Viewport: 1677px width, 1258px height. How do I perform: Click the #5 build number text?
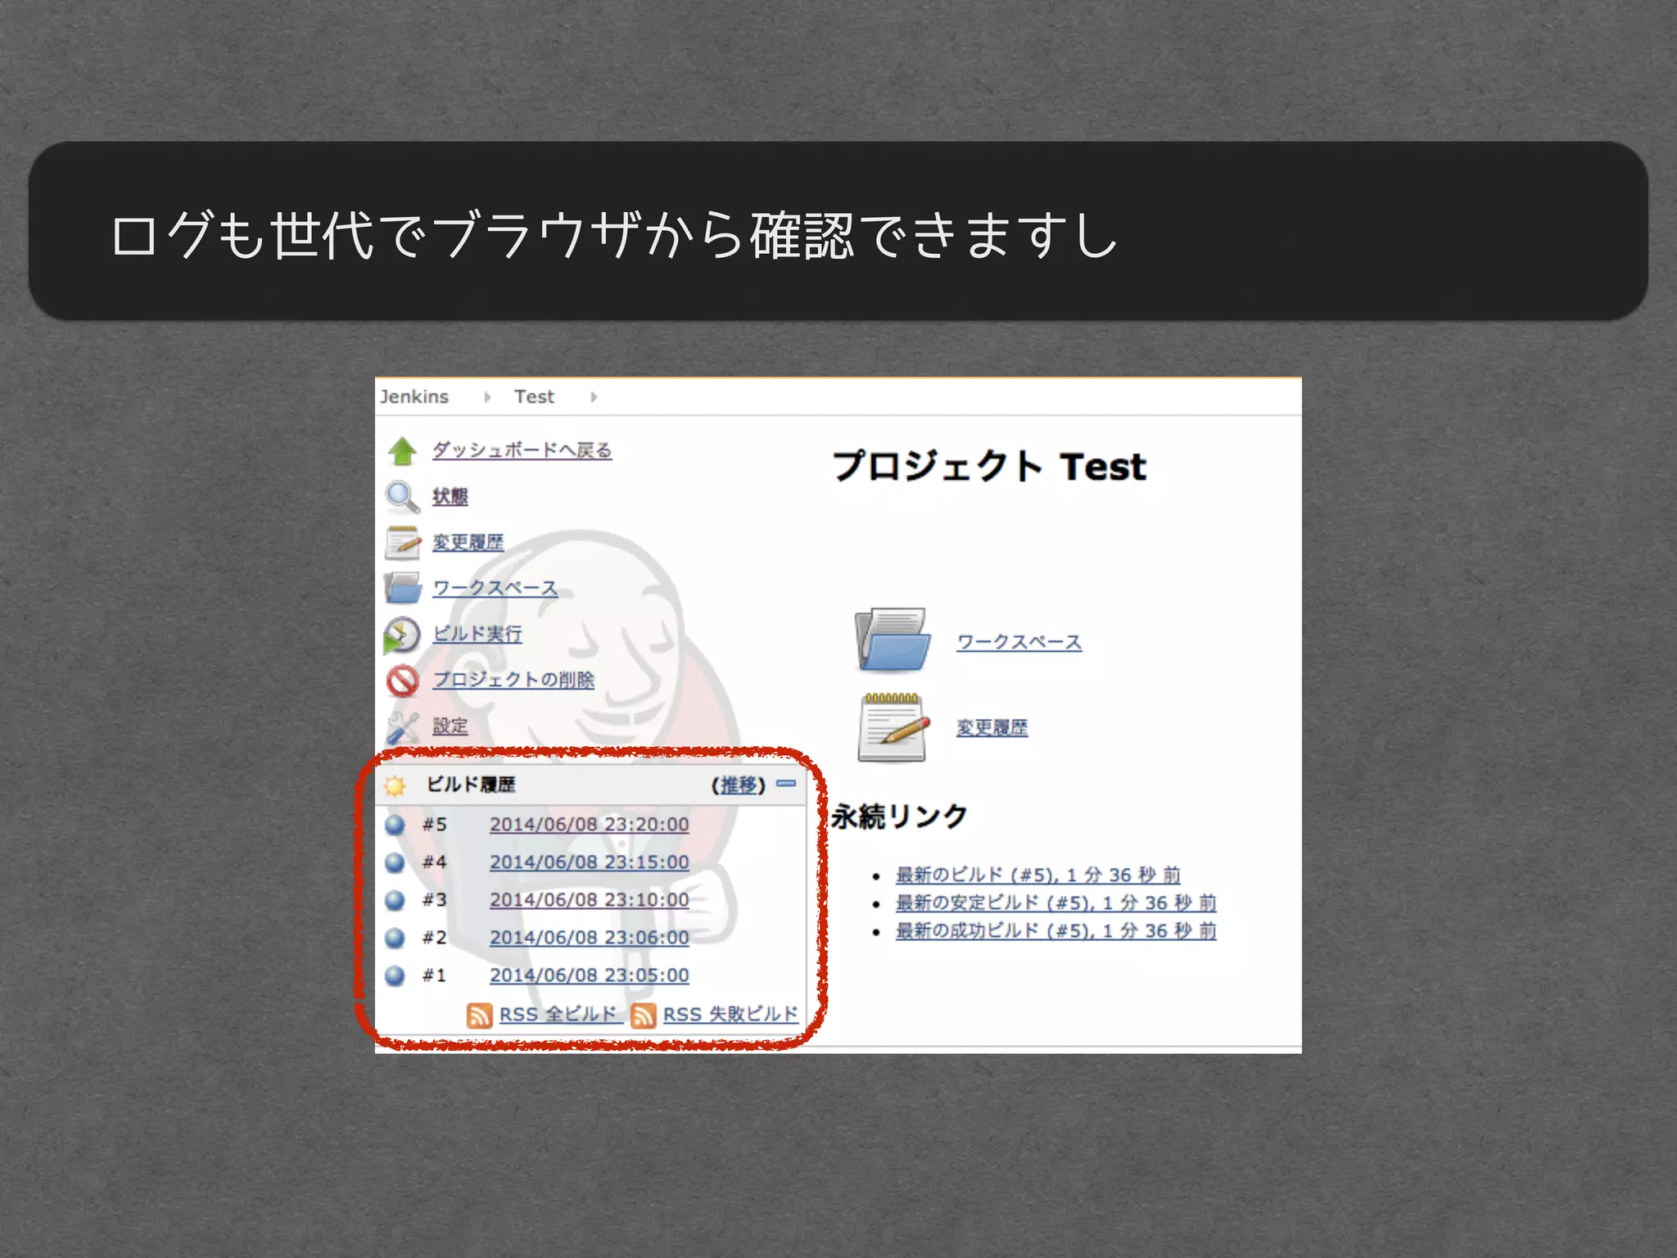coord(435,825)
